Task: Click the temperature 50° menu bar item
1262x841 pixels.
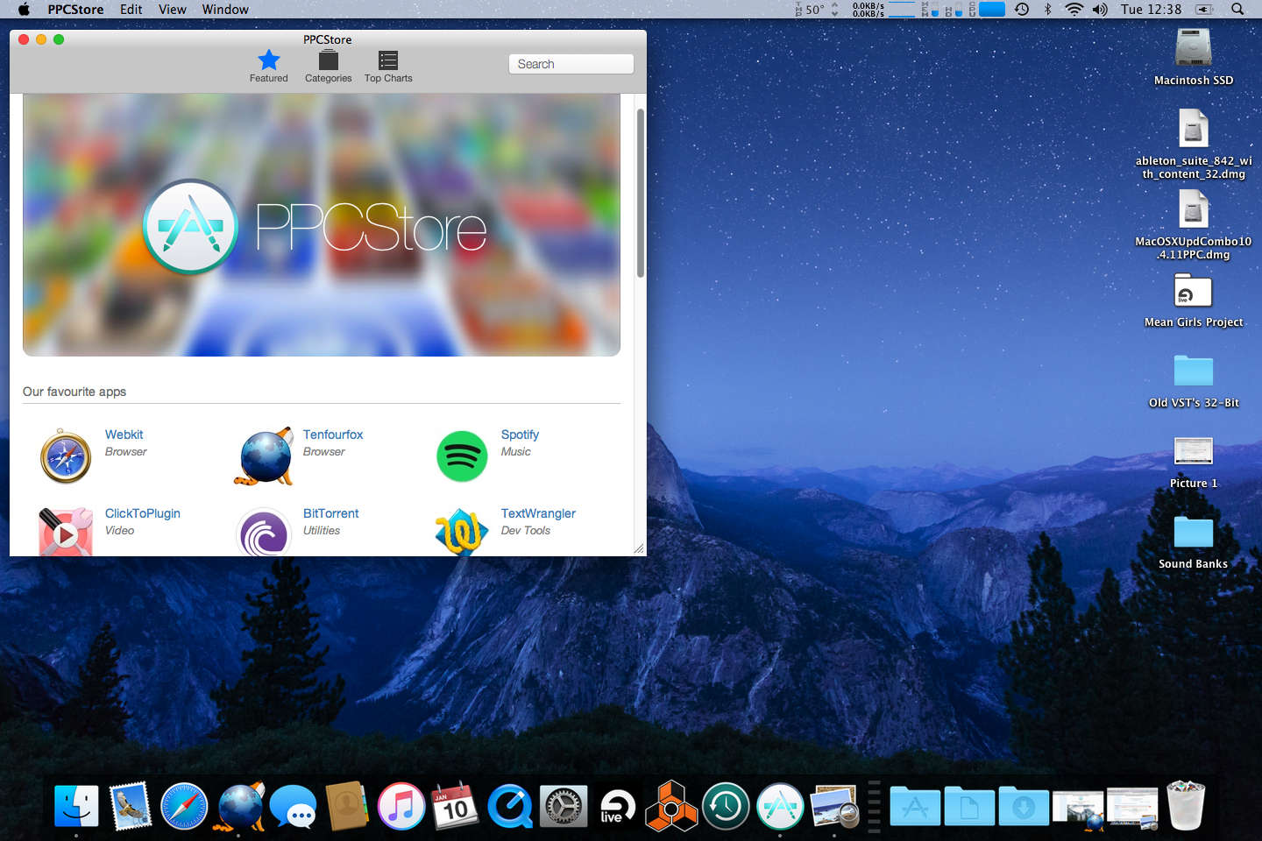Action: [814, 9]
